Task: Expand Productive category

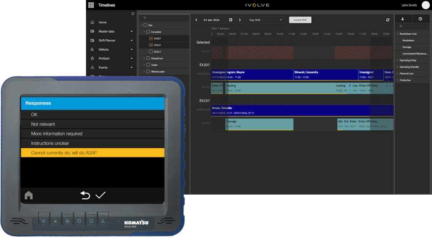Action: point(398,80)
